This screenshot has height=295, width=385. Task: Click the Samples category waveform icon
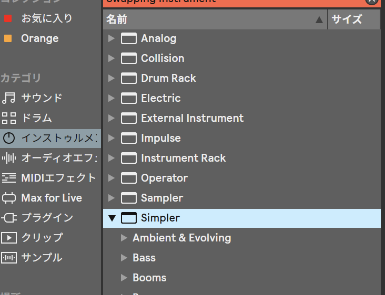(9, 258)
